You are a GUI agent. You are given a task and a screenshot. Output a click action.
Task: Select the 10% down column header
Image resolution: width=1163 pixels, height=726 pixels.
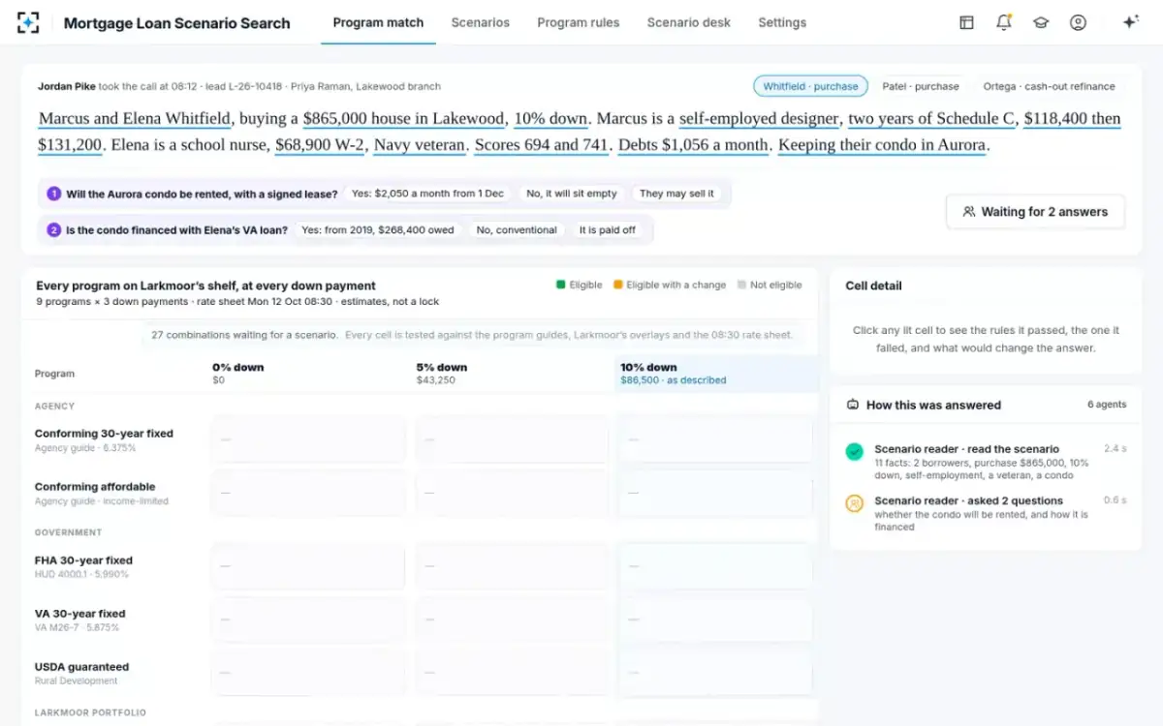click(x=717, y=374)
